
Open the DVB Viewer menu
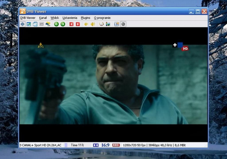click(x=28, y=18)
